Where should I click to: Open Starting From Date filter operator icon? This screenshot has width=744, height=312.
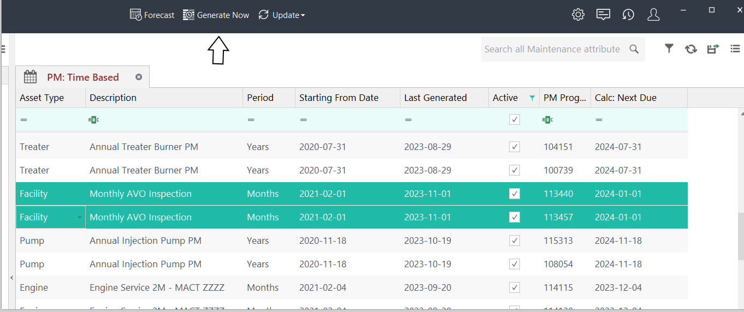point(303,119)
